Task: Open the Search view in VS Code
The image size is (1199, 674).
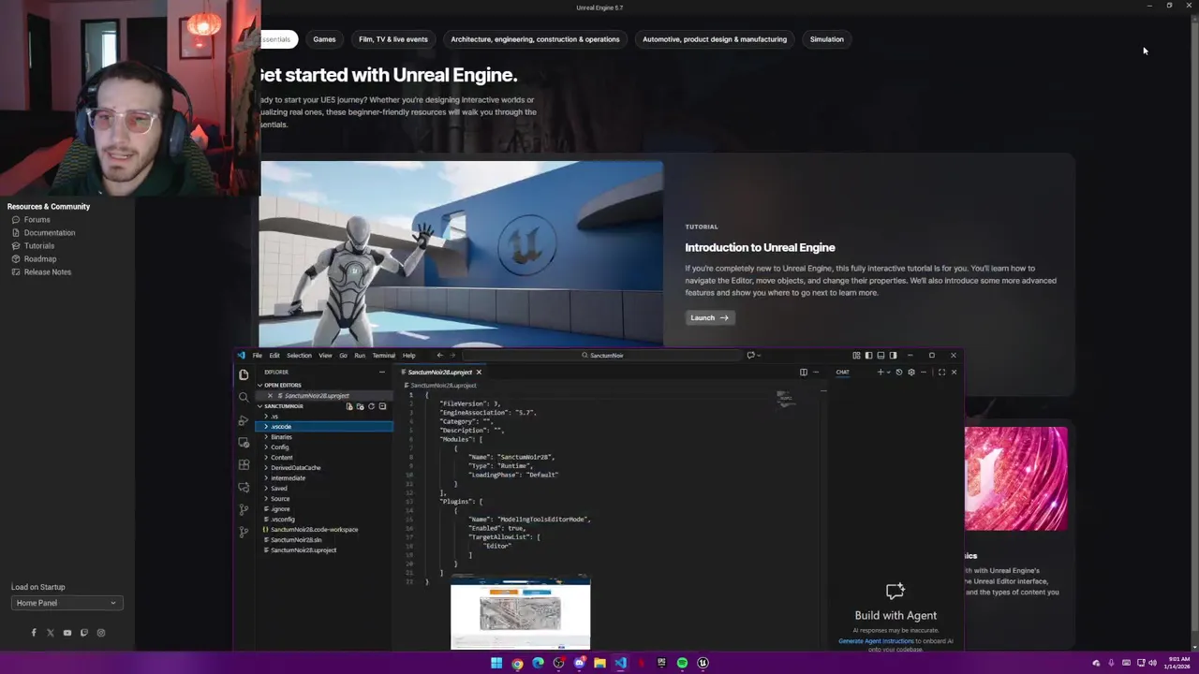Action: 244,397
